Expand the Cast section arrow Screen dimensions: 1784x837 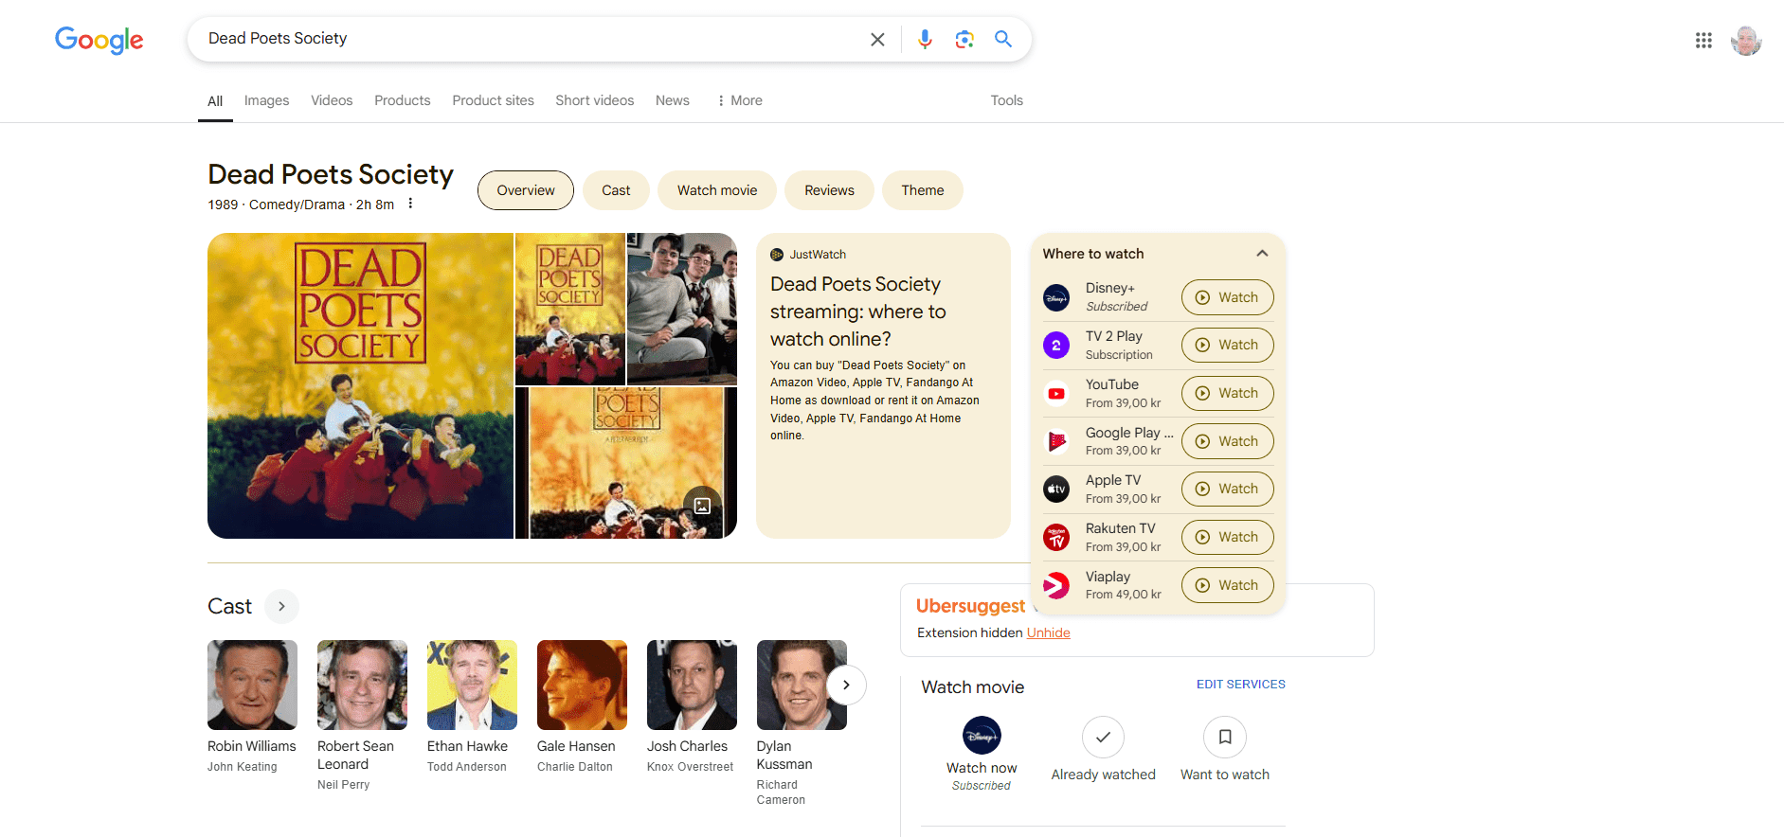[281, 606]
